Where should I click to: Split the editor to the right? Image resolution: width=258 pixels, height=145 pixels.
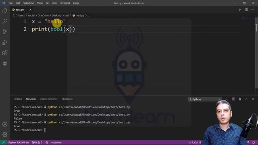tap(246, 10)
